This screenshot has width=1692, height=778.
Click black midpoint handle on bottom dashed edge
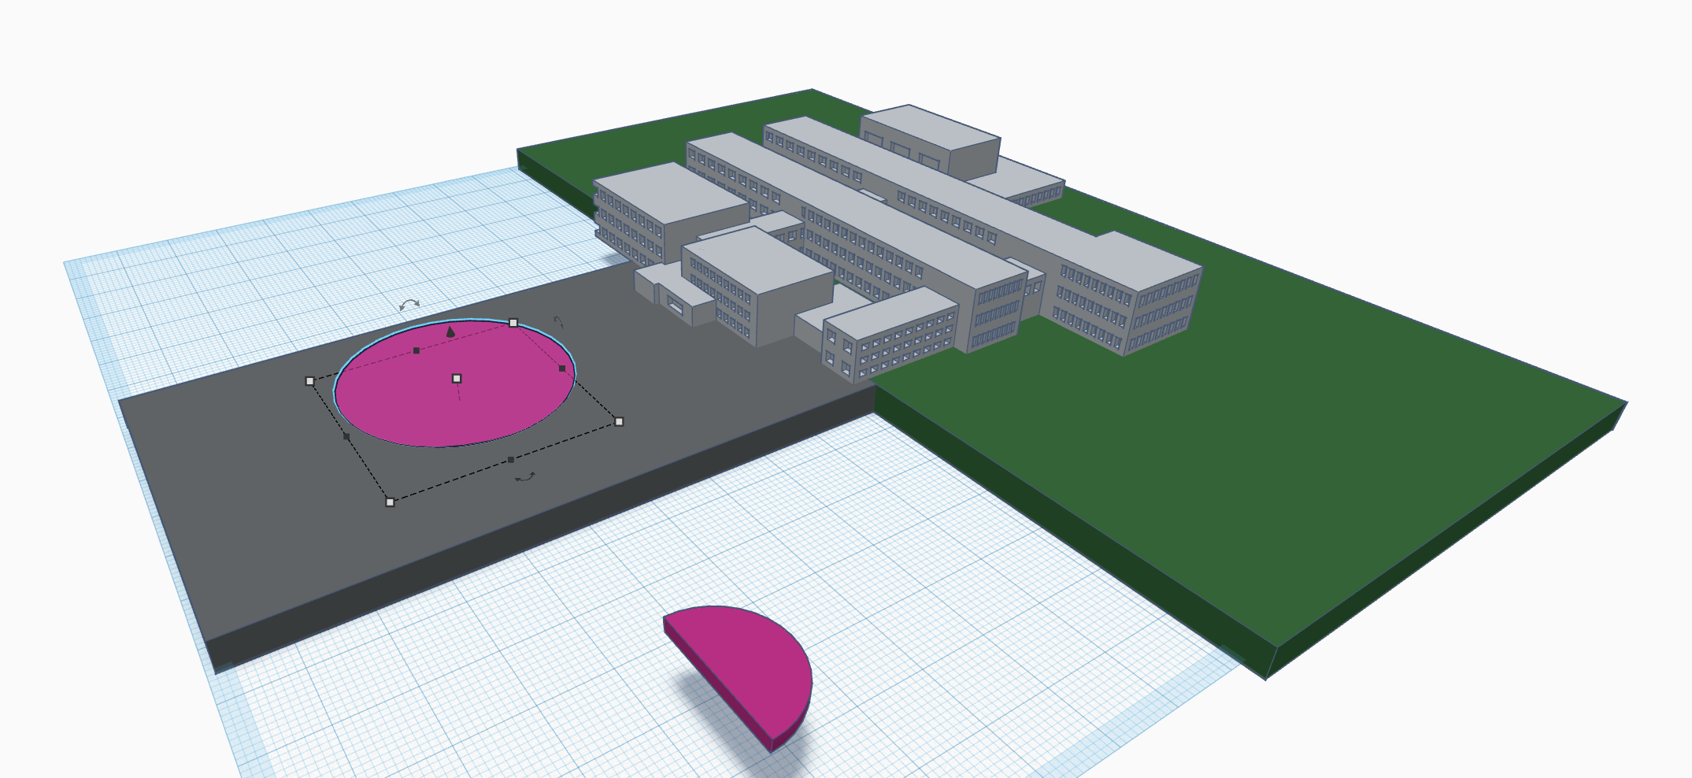coord(511,460)
